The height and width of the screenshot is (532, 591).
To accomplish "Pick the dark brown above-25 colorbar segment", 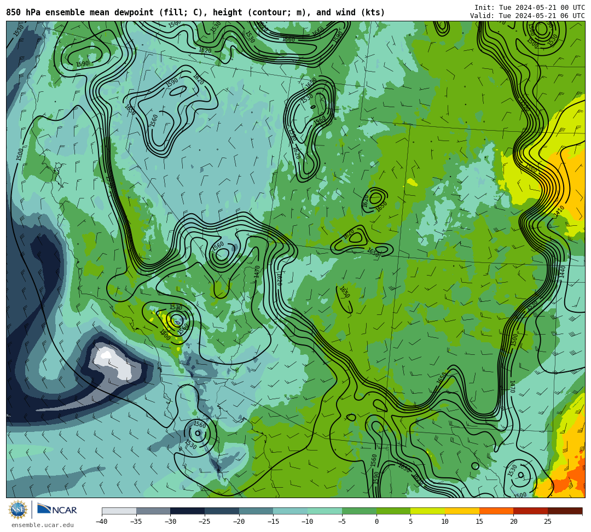I will pos(565,511).
